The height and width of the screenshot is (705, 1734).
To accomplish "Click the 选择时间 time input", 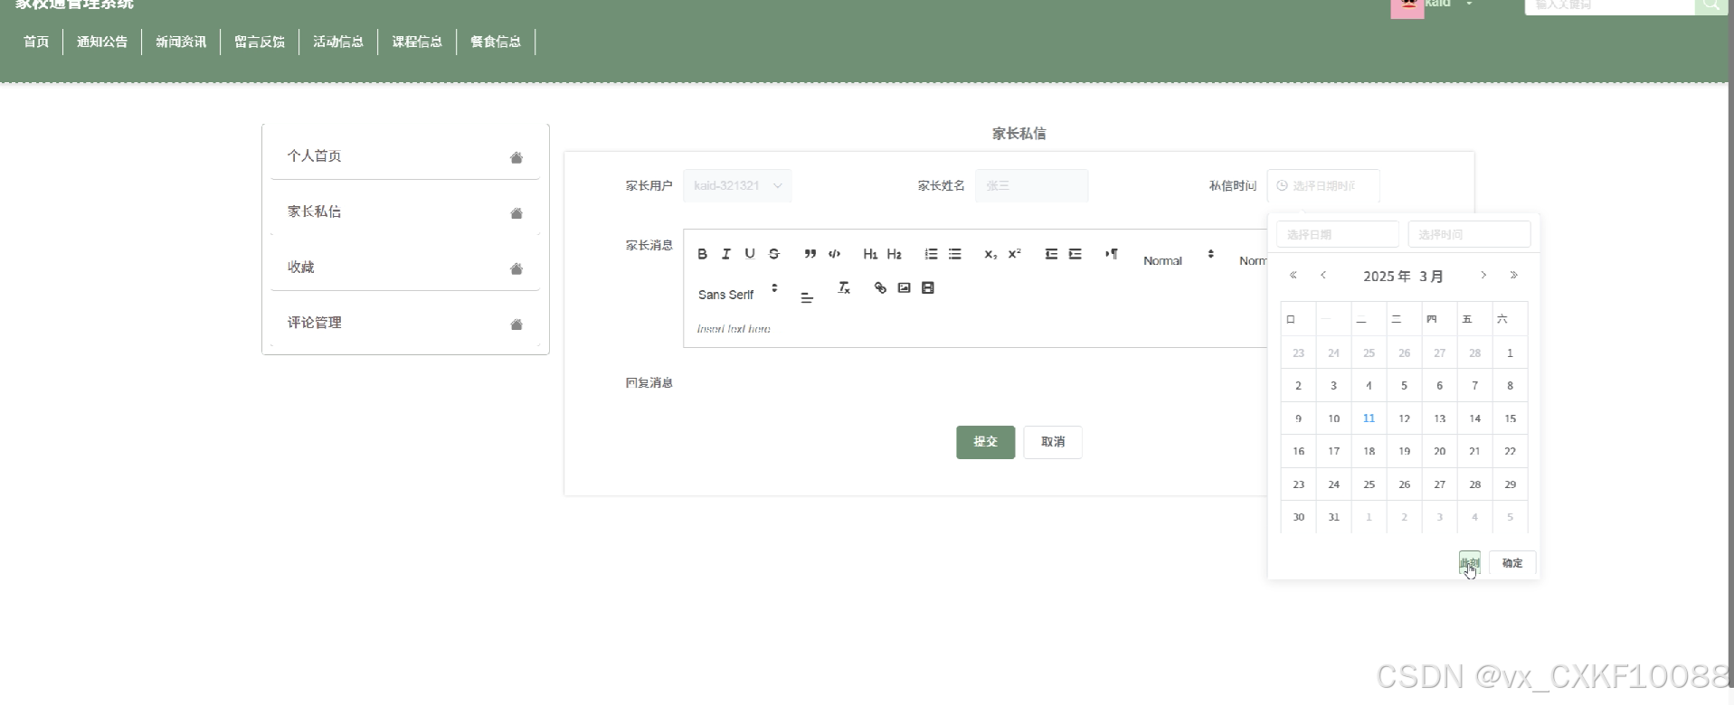I will click(1469, 234).
